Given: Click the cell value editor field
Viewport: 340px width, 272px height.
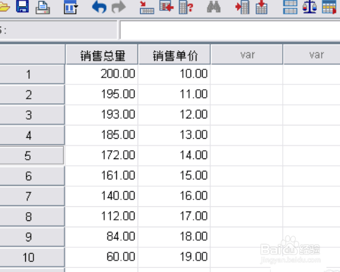Looking at the screenshot, I should click(x=230, y=30).
